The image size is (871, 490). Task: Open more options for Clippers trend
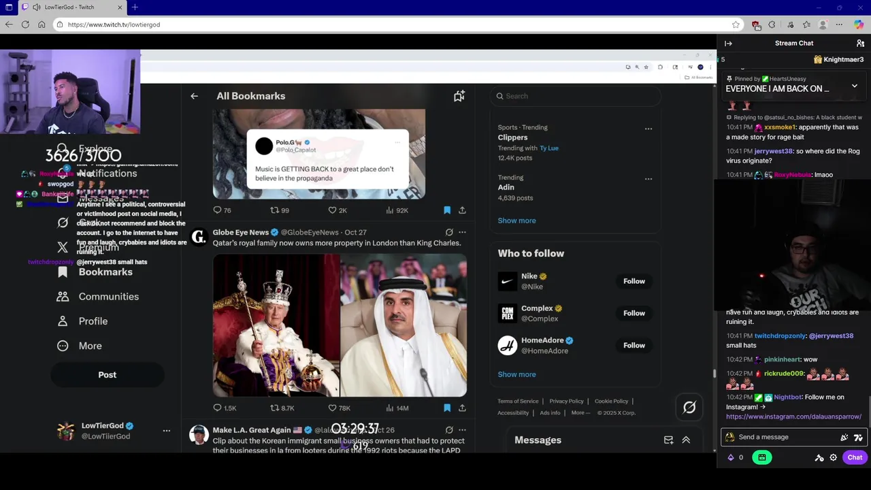coord(648,129)
